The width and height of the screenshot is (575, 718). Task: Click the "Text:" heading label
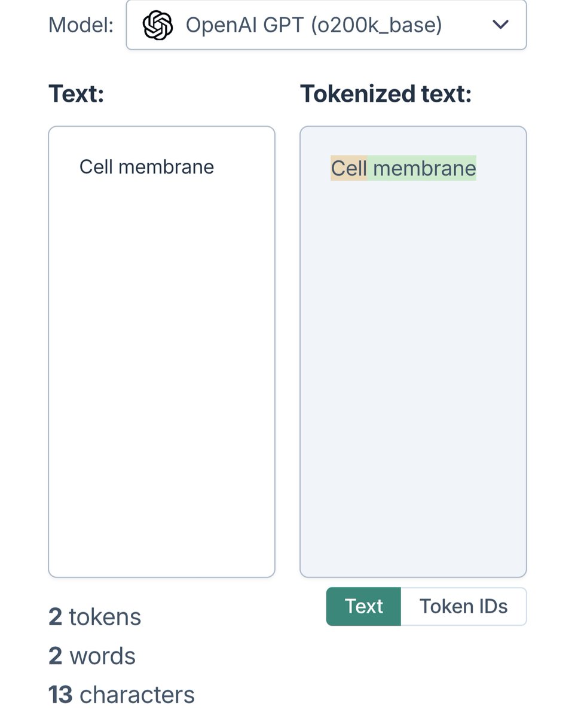(76, 94)
